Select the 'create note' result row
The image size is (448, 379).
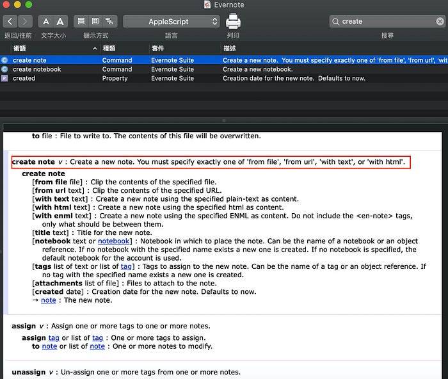tap(224, 60)
